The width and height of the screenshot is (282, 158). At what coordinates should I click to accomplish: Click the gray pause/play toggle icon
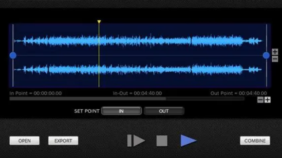pos(136,141)
